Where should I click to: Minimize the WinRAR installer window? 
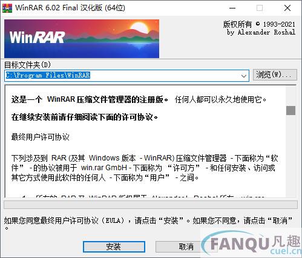coord(232,8)
